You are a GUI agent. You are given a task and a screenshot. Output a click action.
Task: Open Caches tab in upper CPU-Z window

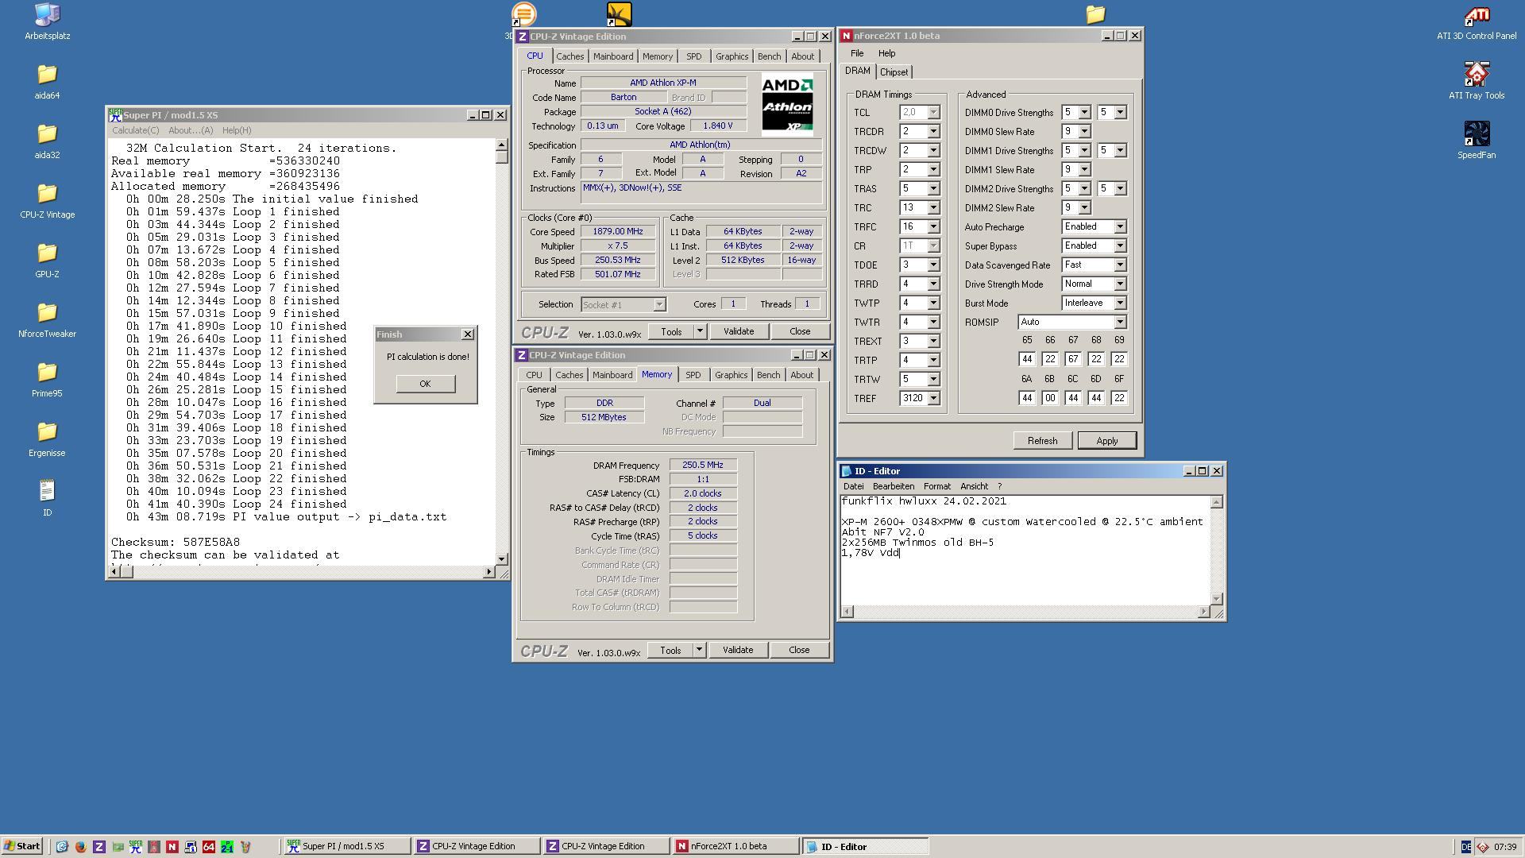569,56
